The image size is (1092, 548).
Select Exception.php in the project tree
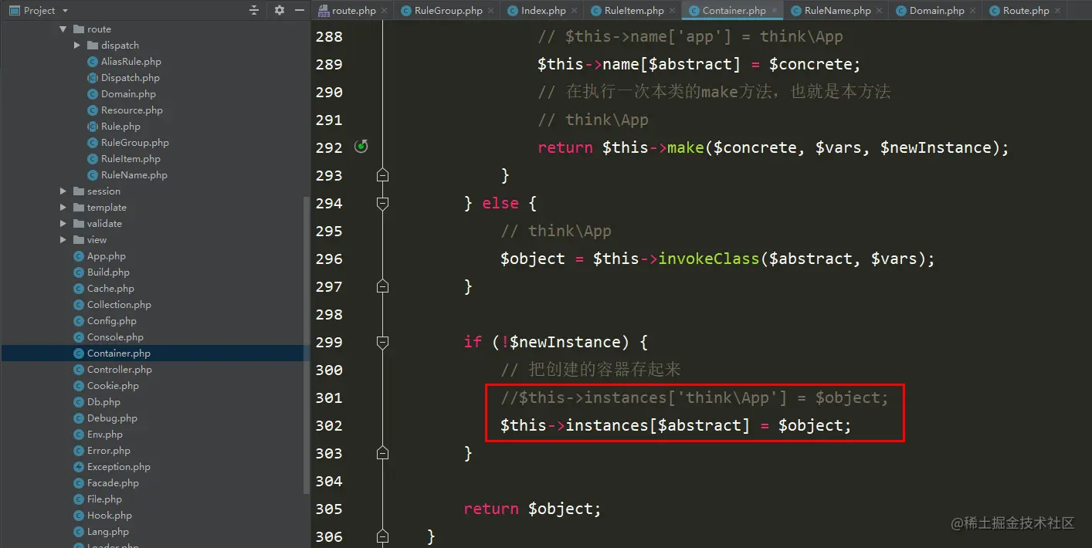pos(118,467)
